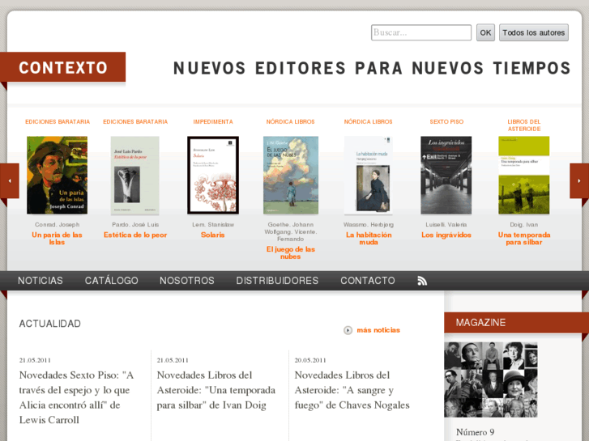Open the DISTRIBUIDORES menu item
589x441 pixels.
tap(277, 280)
